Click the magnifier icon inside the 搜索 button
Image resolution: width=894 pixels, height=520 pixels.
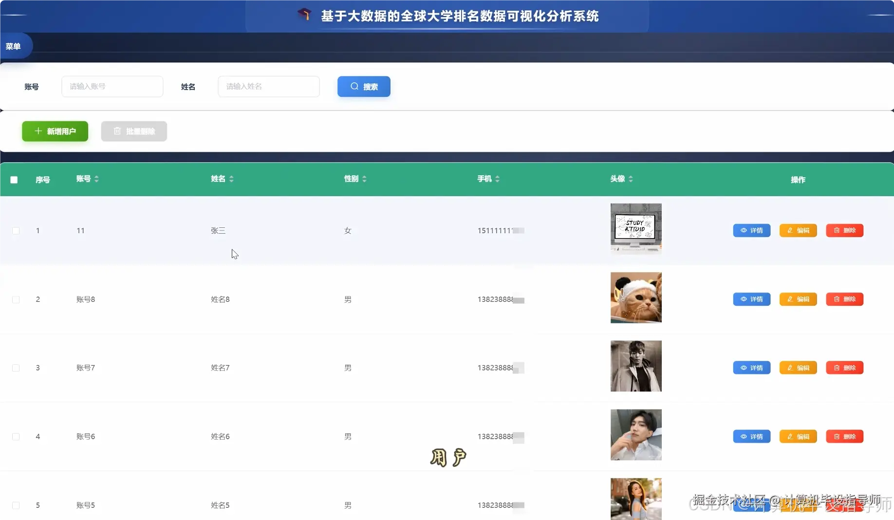coord(354,86)
